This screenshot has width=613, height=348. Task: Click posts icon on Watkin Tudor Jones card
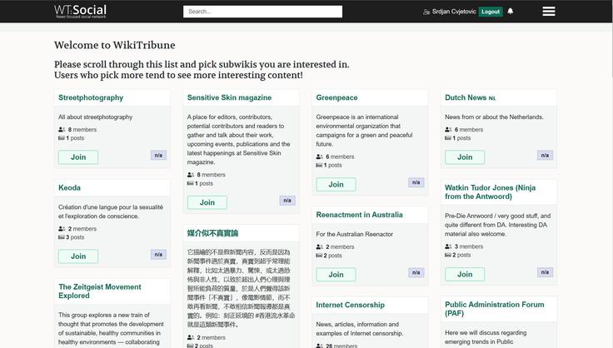448,255
